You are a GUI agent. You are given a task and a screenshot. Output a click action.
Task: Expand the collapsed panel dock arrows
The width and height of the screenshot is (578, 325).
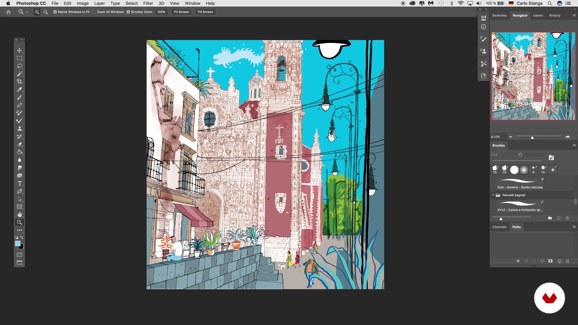(486, 9)
